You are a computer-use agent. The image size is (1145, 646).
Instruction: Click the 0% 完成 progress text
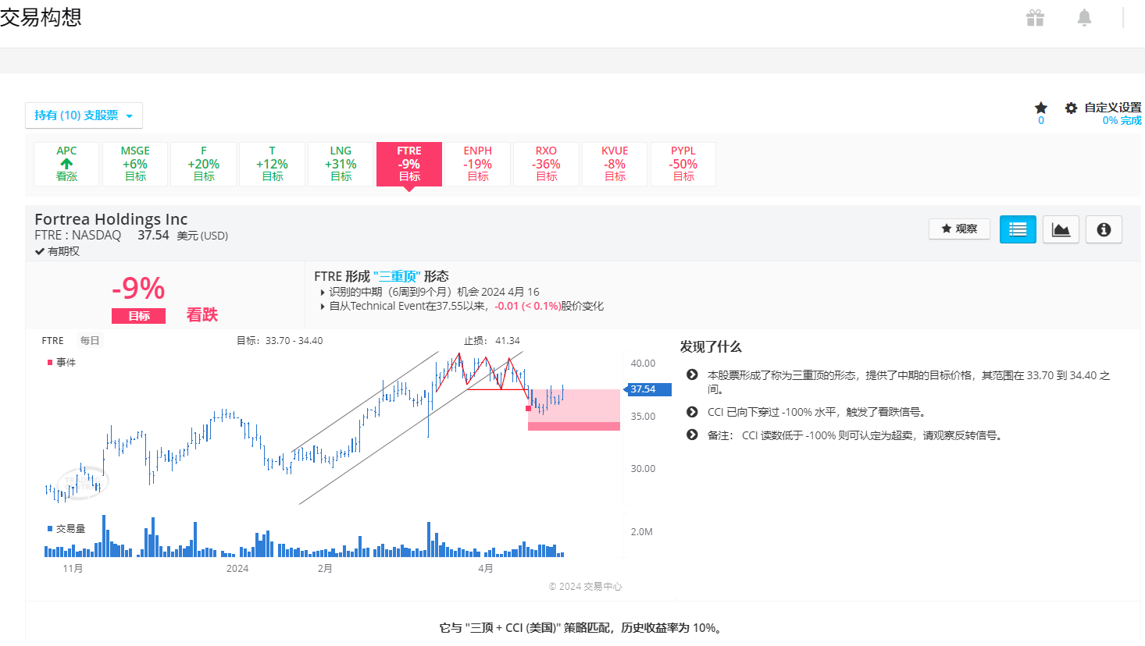pyautogui.click(x=1122, y=120)
